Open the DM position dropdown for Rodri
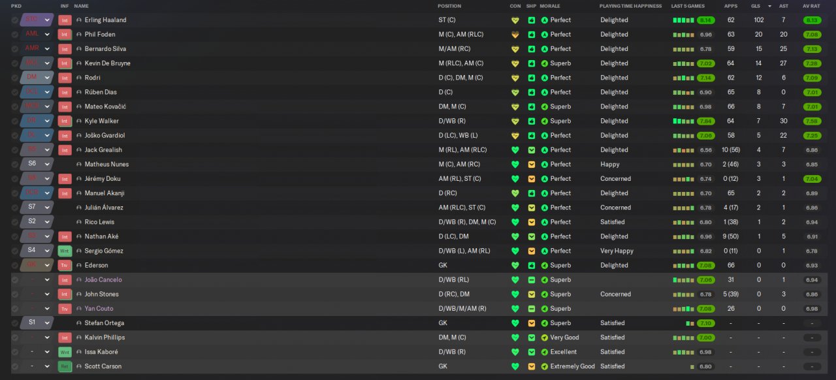 37,78
